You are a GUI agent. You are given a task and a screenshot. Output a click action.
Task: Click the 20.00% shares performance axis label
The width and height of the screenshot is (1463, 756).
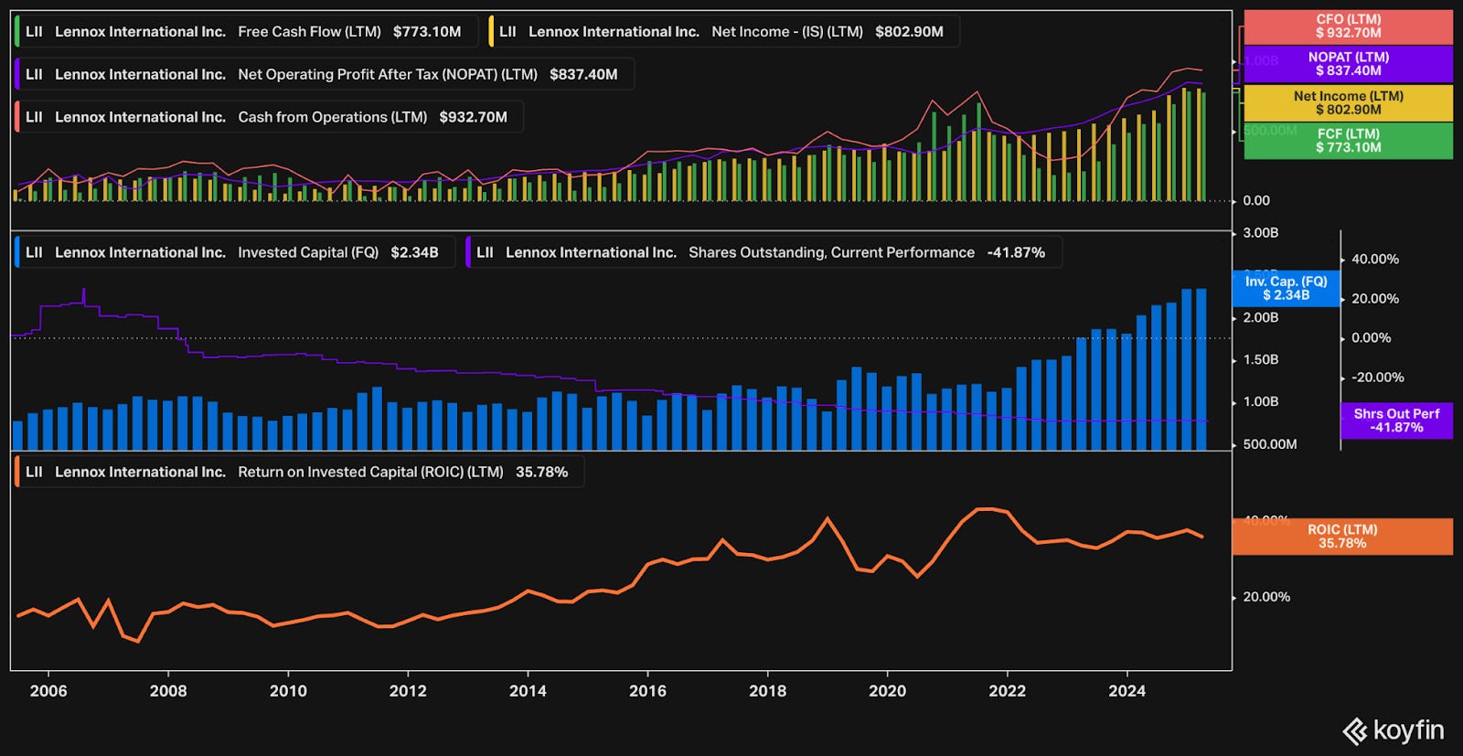pos(1375,299)
